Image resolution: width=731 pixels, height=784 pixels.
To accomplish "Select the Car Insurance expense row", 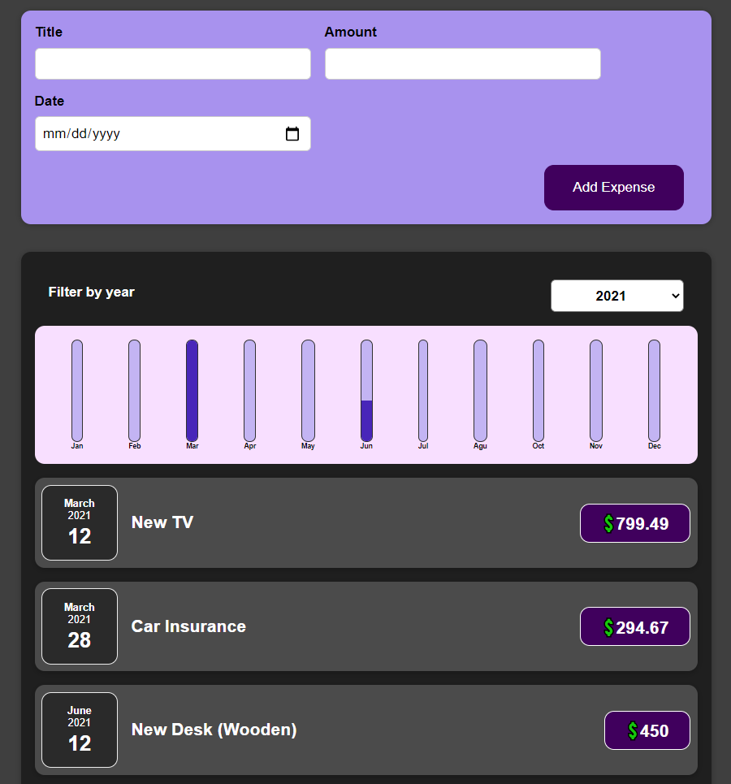I will [x=365, y=626].
